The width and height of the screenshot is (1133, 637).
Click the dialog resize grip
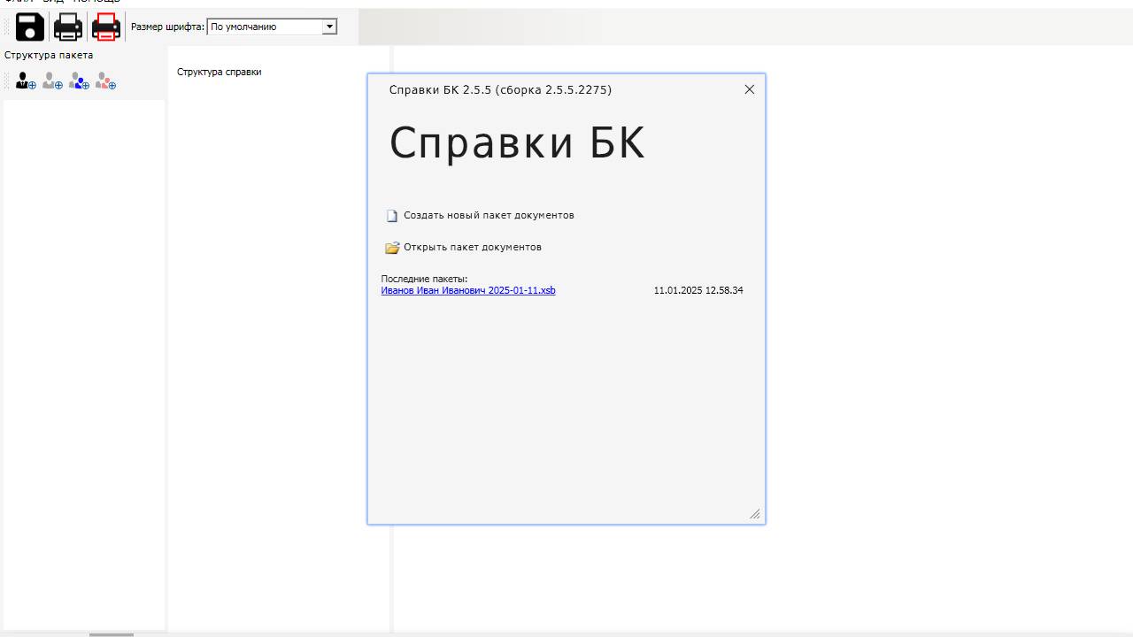[755, 514]
